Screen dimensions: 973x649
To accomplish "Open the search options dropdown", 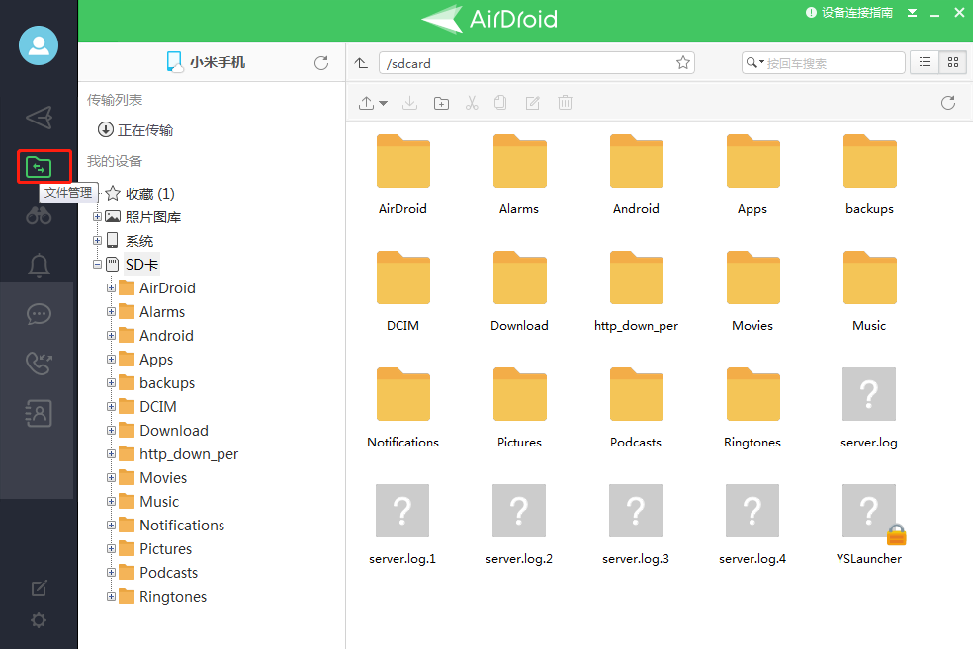I will point(754,62).
